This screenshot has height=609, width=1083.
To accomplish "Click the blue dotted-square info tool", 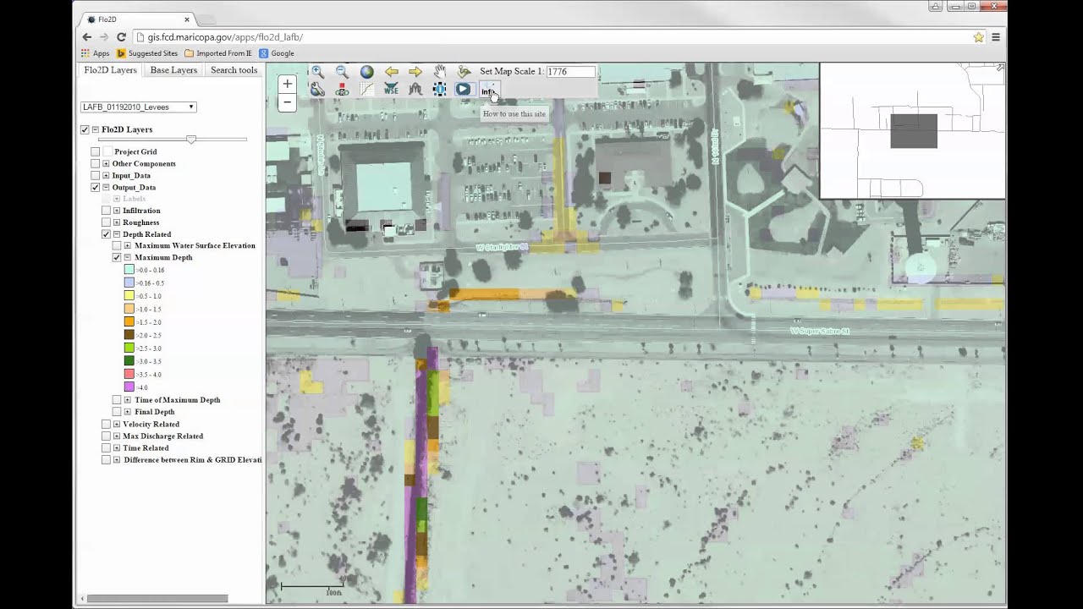I will point(440,89).
